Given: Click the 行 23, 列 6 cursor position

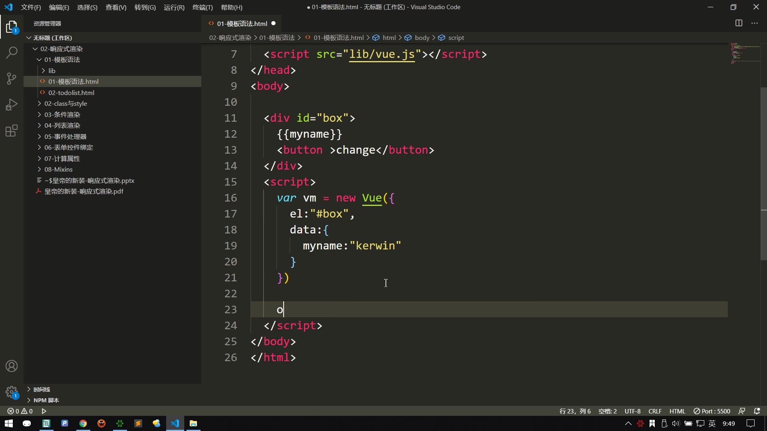Looking at the screenshot, I should pyautogui.click(x=575, y=411).
